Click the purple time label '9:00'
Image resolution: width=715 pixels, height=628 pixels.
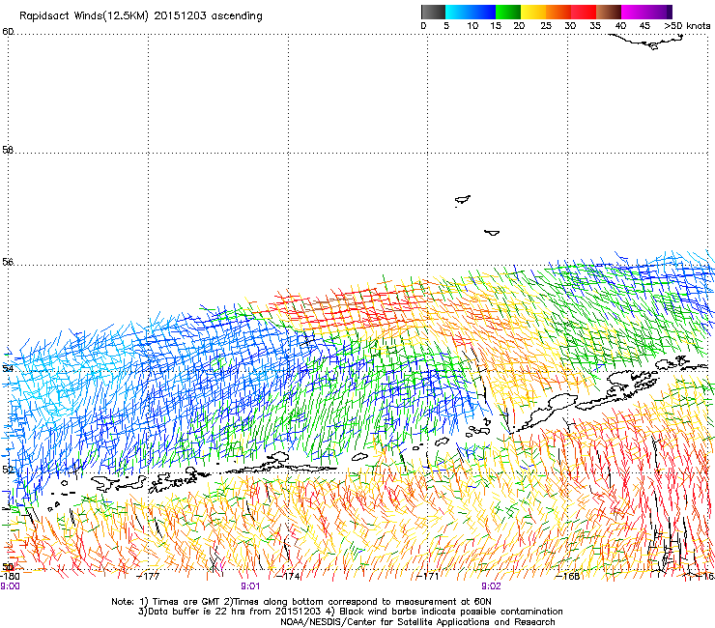tap(10, 586)
